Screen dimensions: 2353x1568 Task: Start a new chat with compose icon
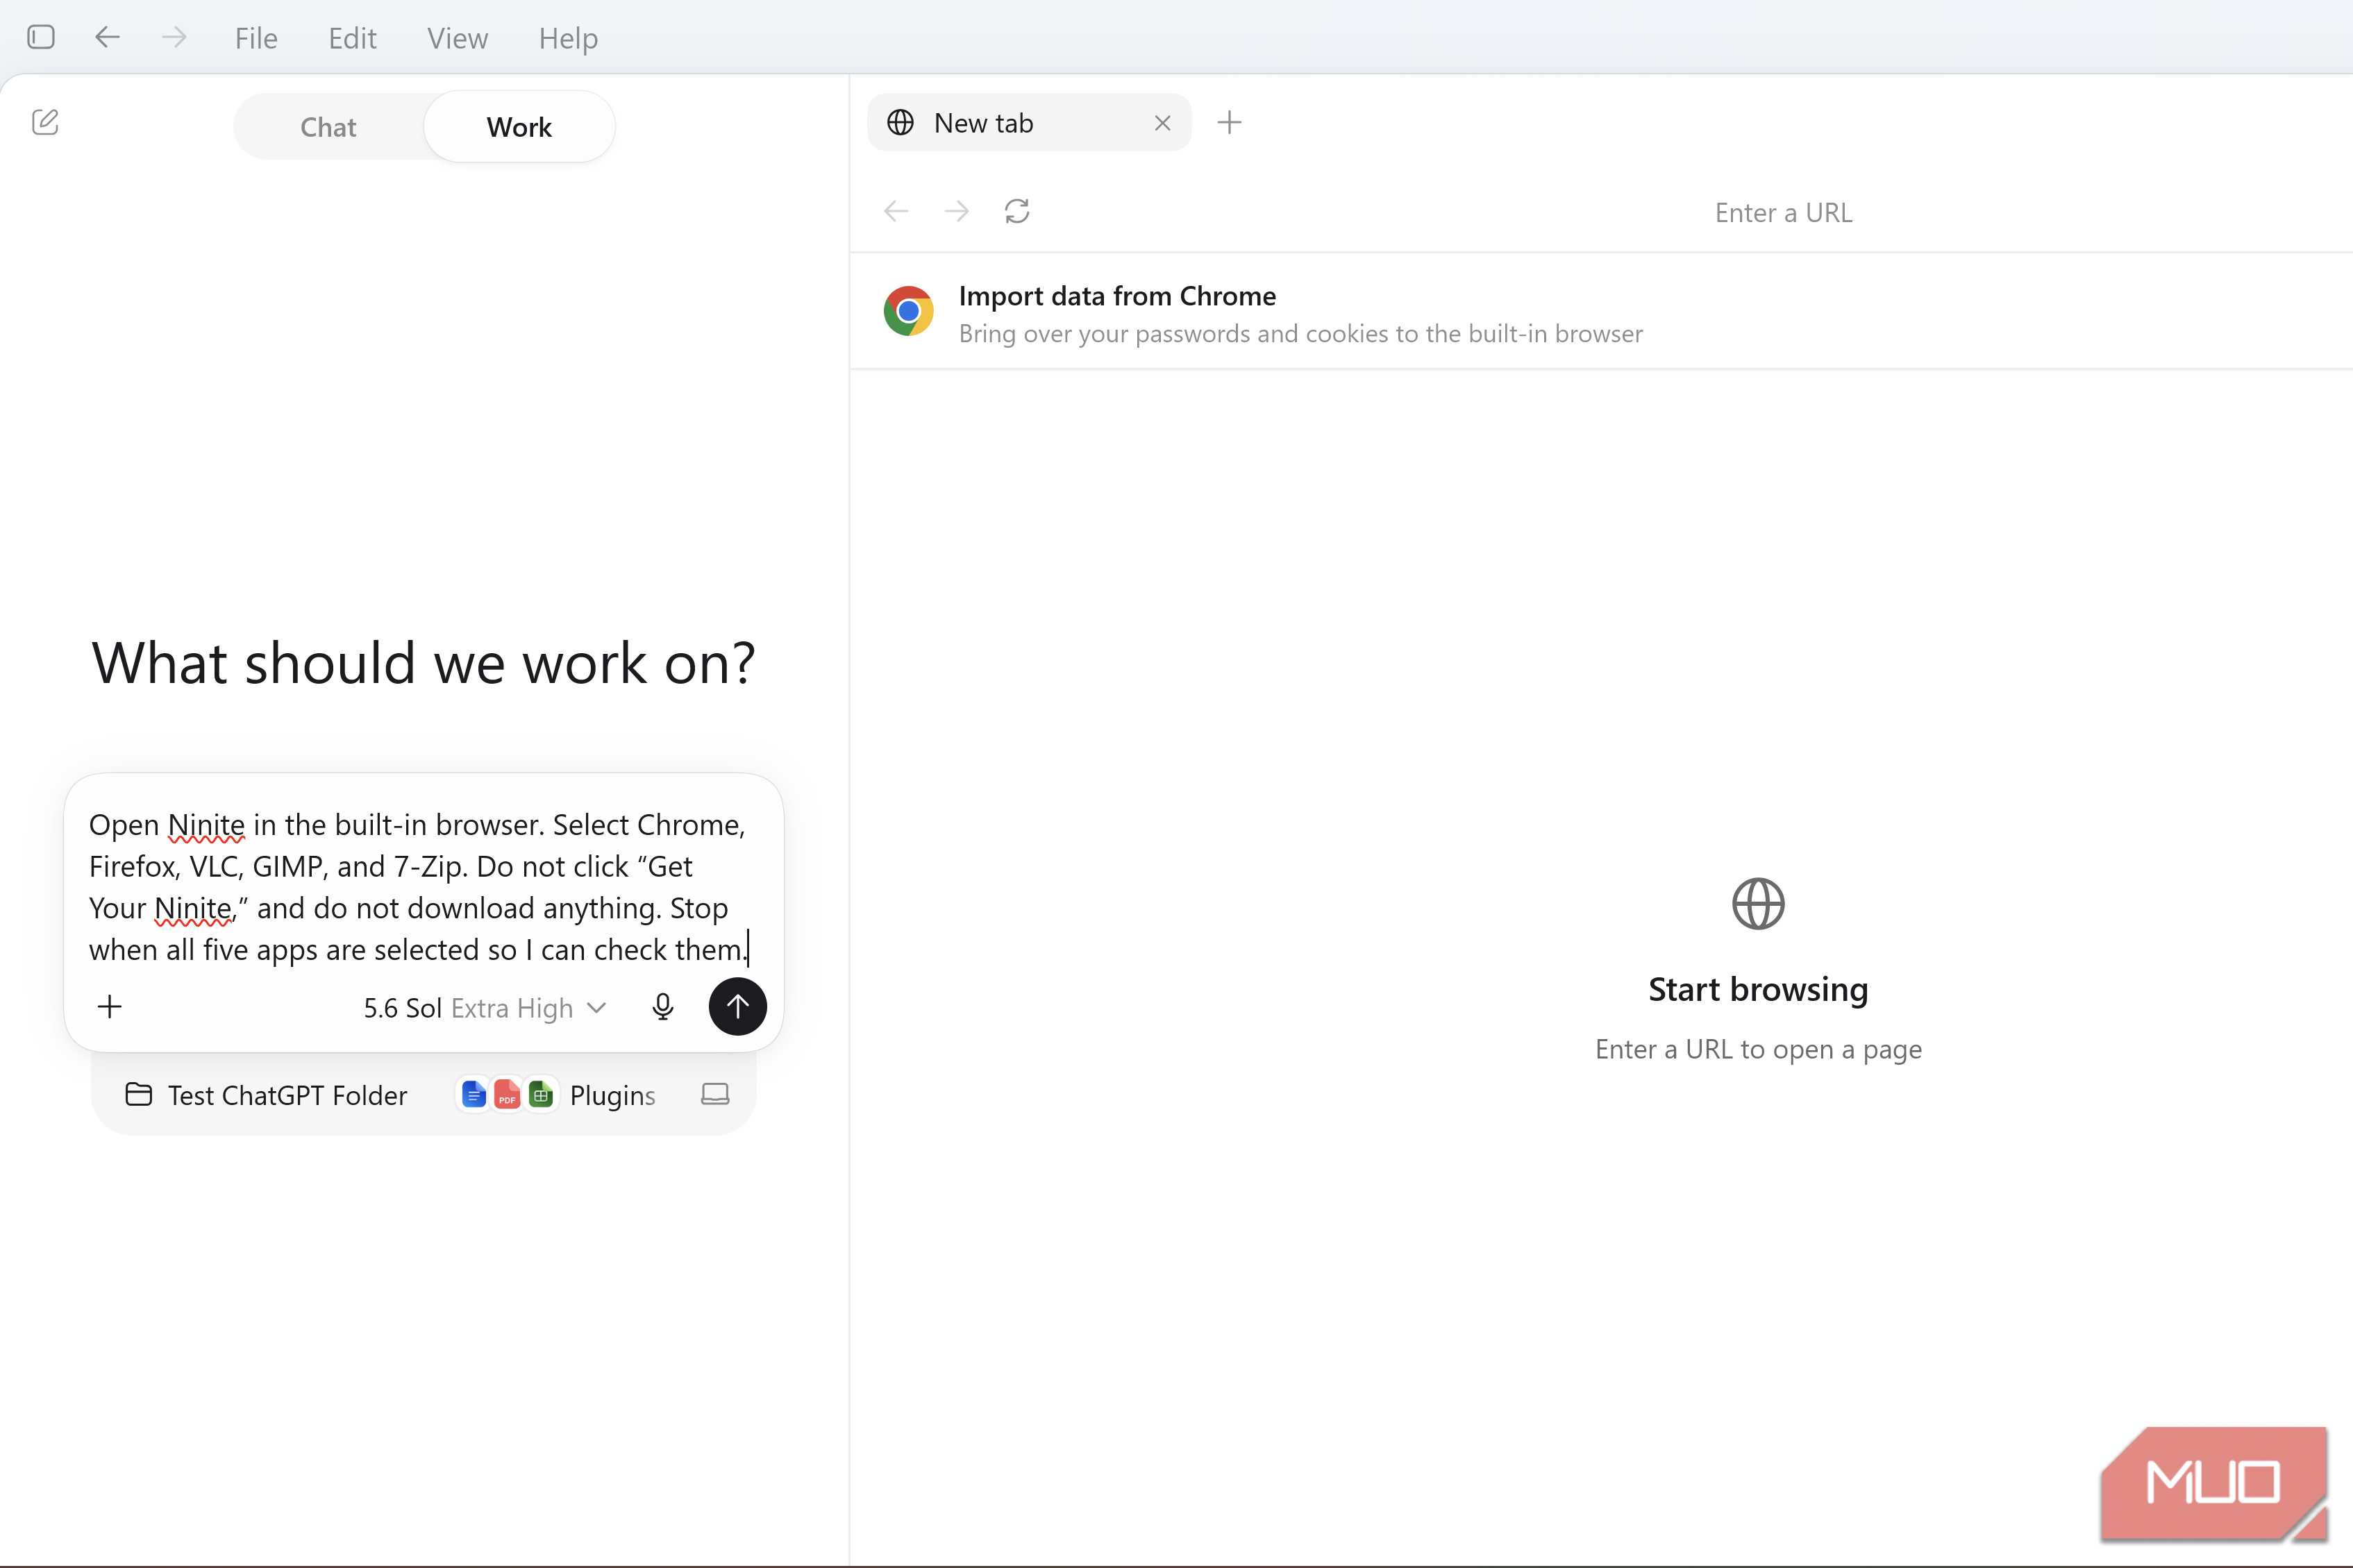45,122
